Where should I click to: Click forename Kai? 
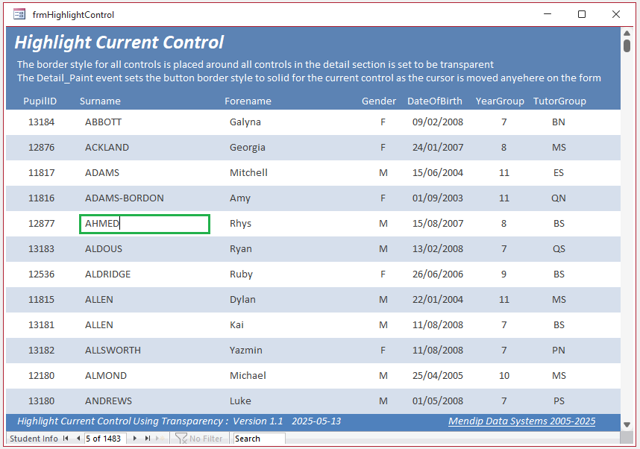coord(236,324)
